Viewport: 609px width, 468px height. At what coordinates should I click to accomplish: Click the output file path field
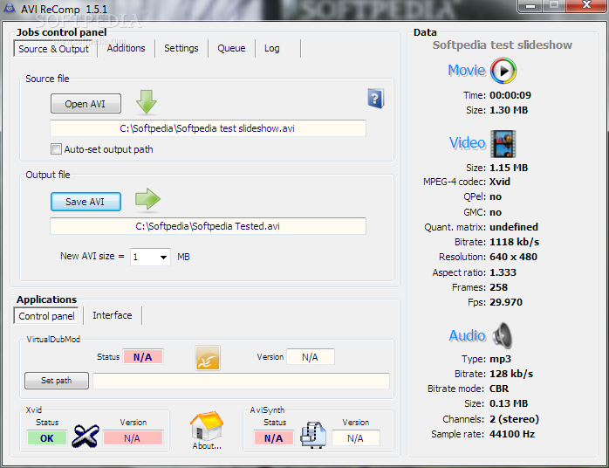coord(208,226)
